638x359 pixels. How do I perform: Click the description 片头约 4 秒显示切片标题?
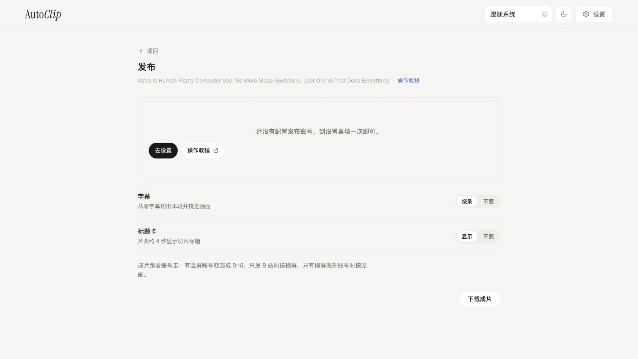click(169, 241)
